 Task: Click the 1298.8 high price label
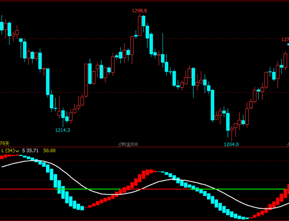[x=140, y=10]
